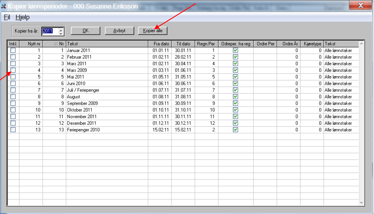Image resolution: width=374 pixels, height=214 pixels.
Task: Click the 'Feriepenger 2010' text cell
Action: tap(107, 130)
